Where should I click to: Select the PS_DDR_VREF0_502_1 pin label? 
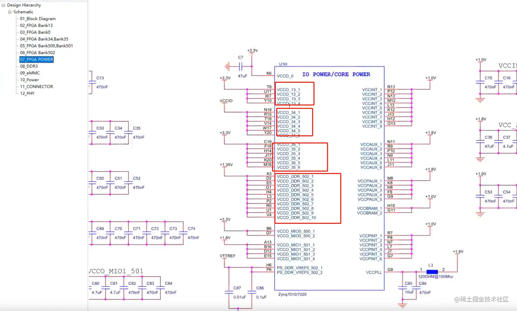300,268
